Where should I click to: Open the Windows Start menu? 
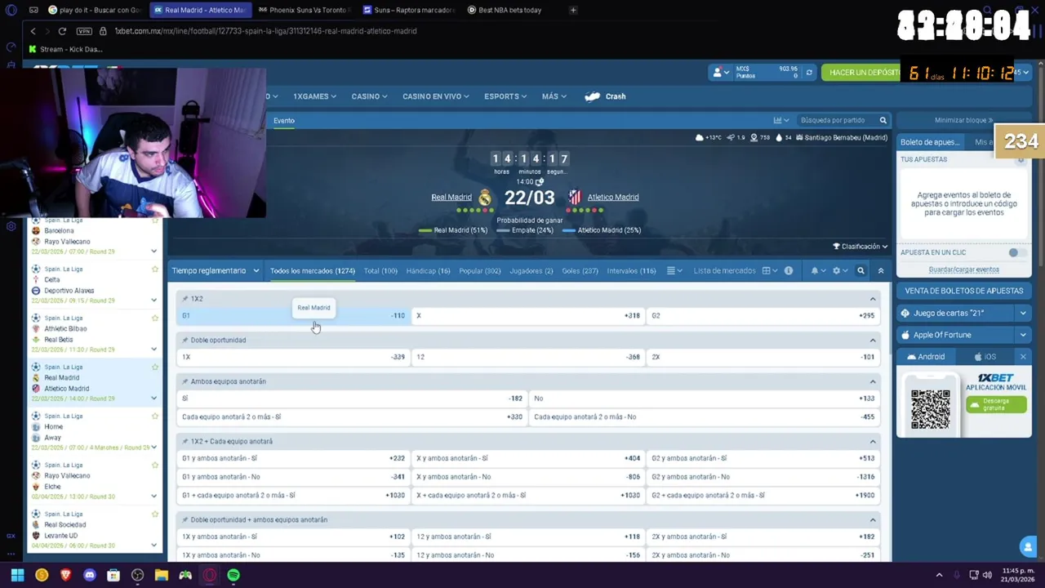[x=17, y=575]
